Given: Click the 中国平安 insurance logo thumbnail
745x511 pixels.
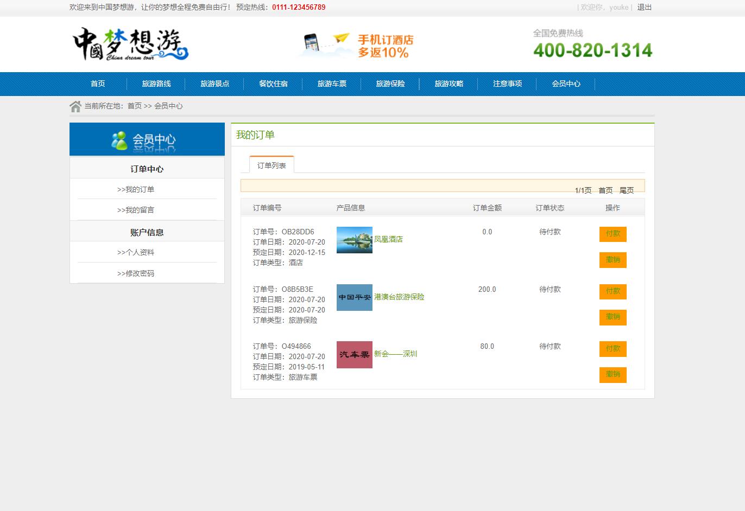Looking at the screenshot, I should click(x=353, y=297).
